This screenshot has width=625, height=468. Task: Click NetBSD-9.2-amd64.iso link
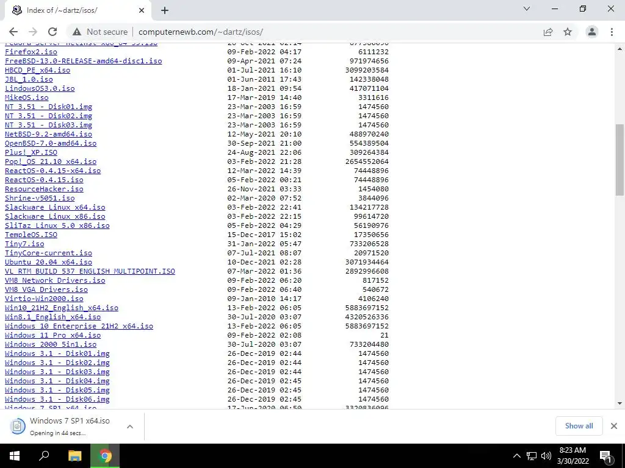49,134
